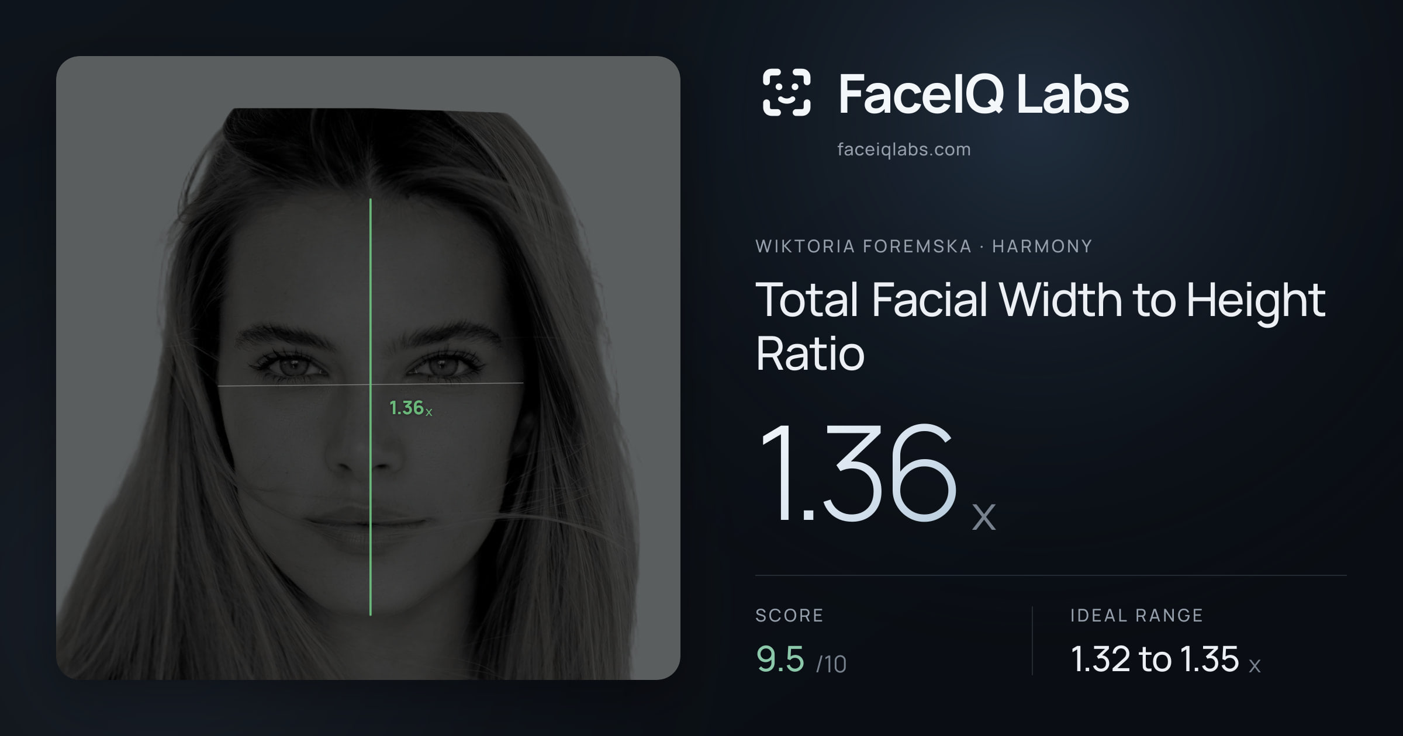Click the Total Facial Width to Height Ratio title
The image size is (1403, 736).
tap(1041, 326)
